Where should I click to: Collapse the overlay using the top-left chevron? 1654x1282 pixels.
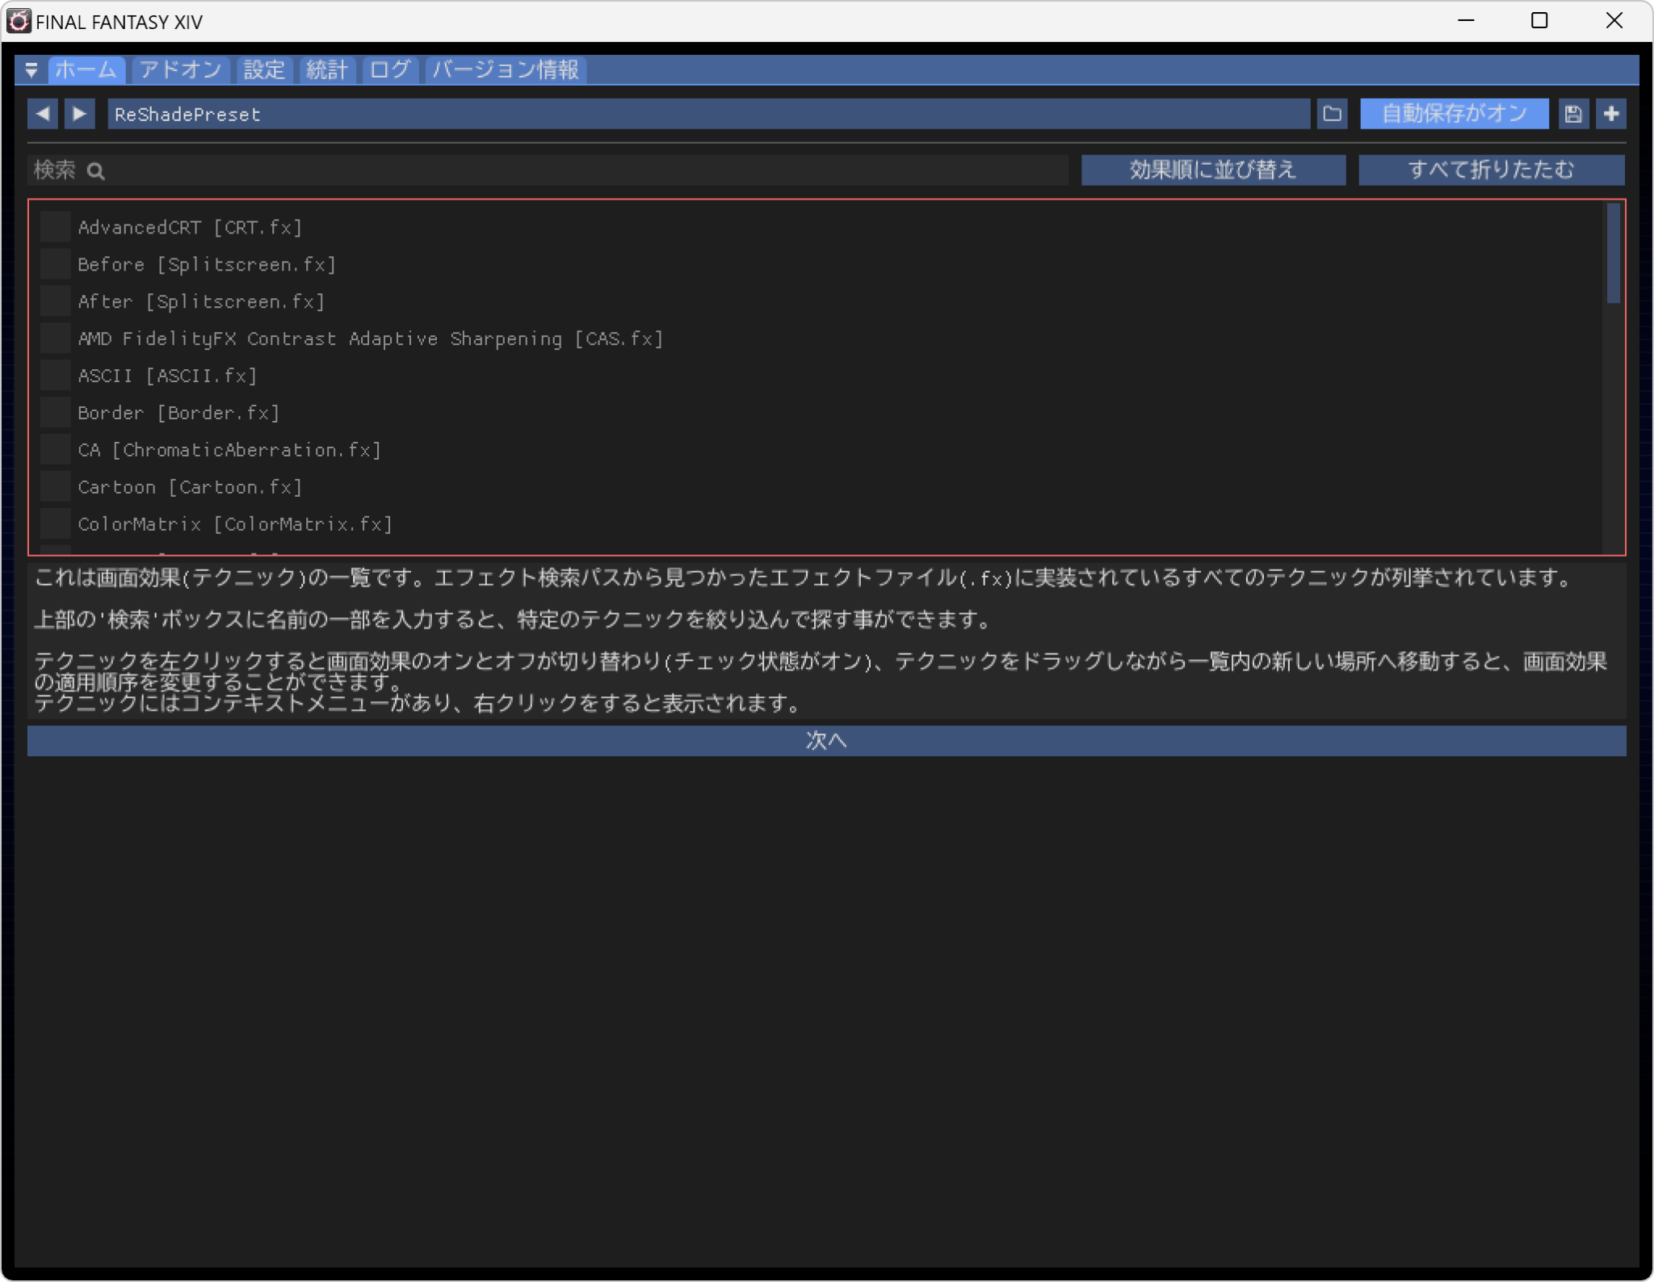(32, 70)
